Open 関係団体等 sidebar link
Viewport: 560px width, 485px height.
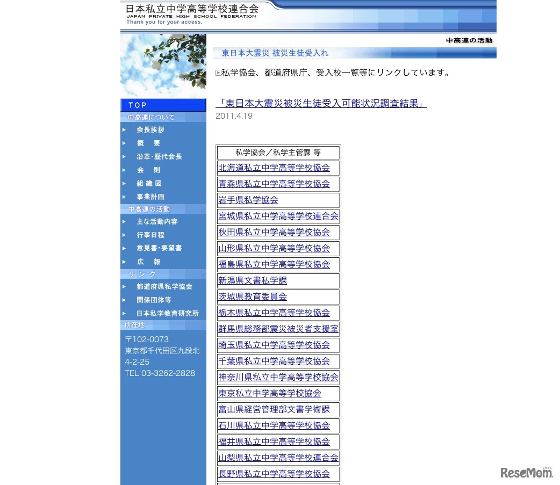pyautogui.click(x=154, y=300)
